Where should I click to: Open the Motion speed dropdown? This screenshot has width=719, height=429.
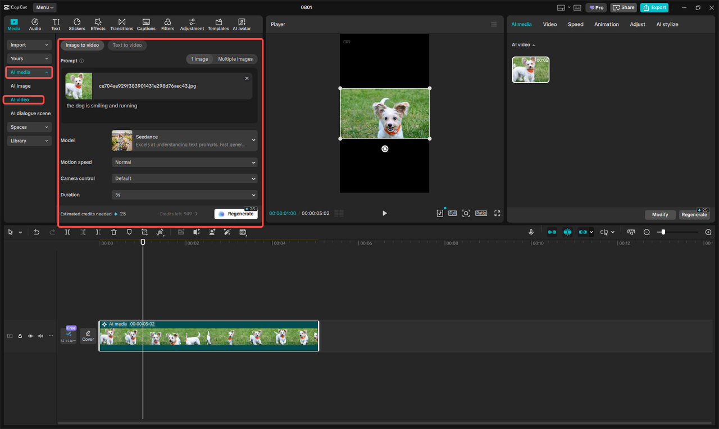pos(184,162)
